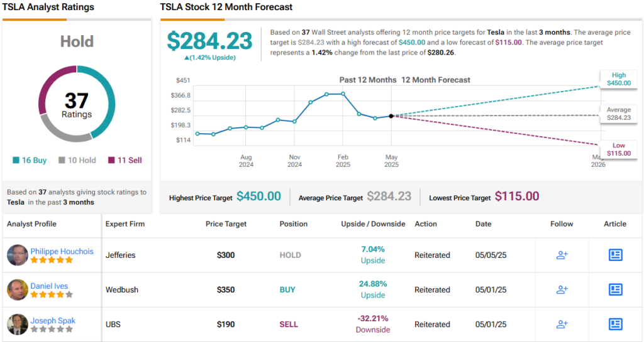Click the High $450.00 forecast label

(619, 79)
